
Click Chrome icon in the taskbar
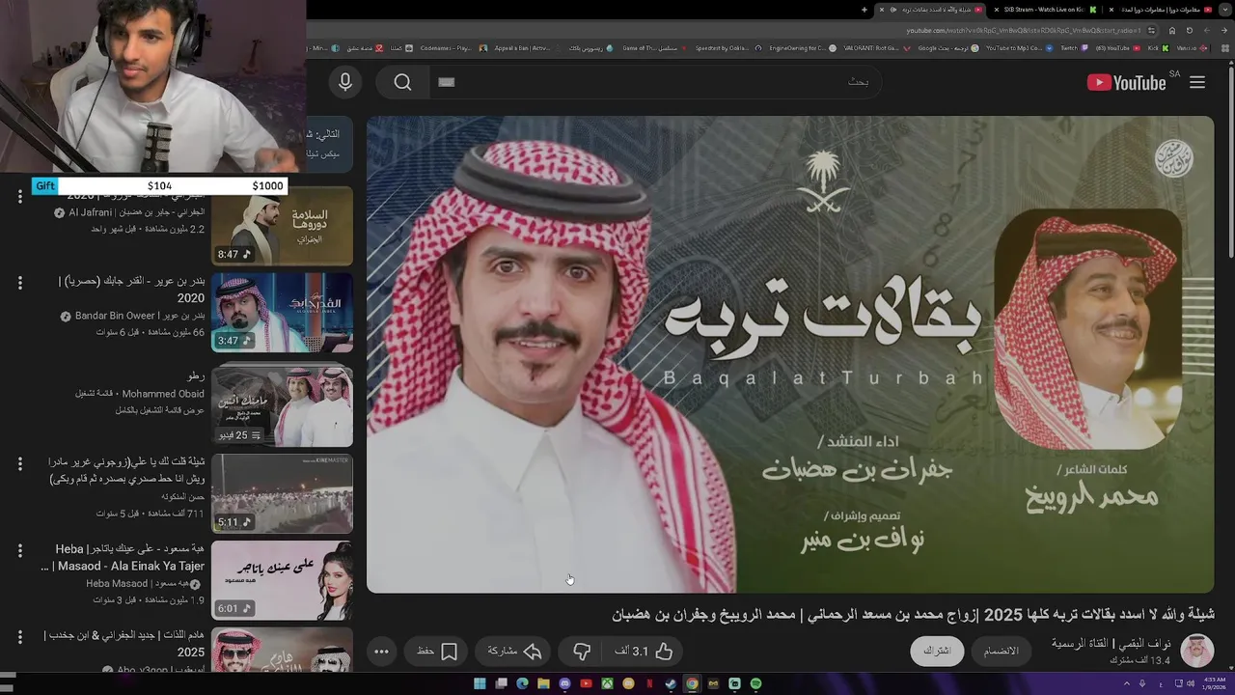click(692, 683)
